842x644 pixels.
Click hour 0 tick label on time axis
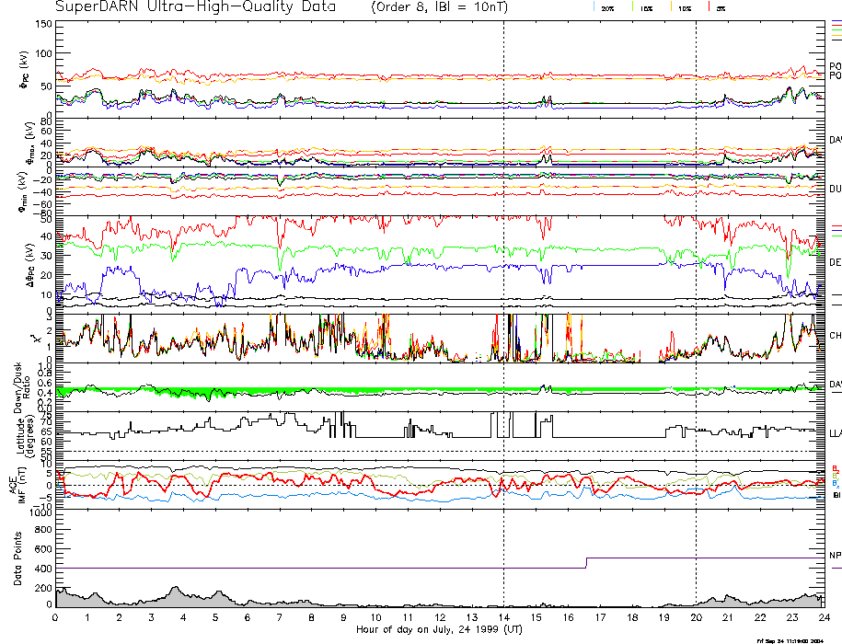56,618
